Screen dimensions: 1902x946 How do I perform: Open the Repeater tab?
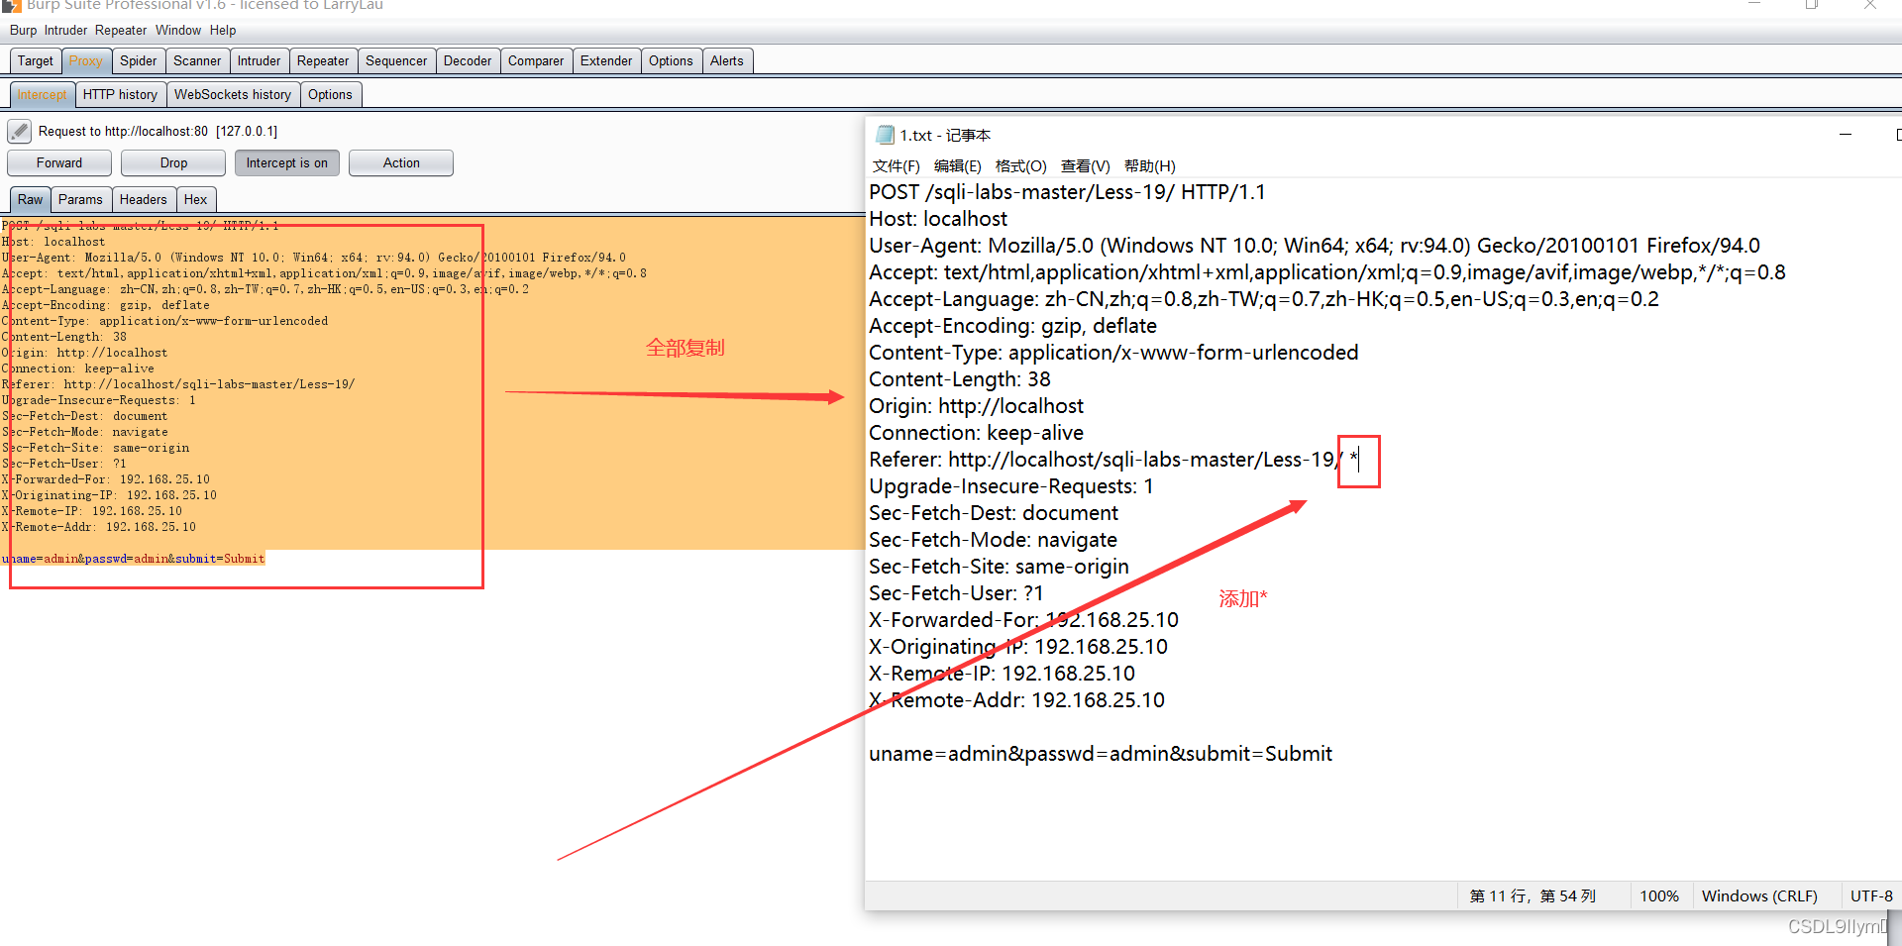pos(322,60)
